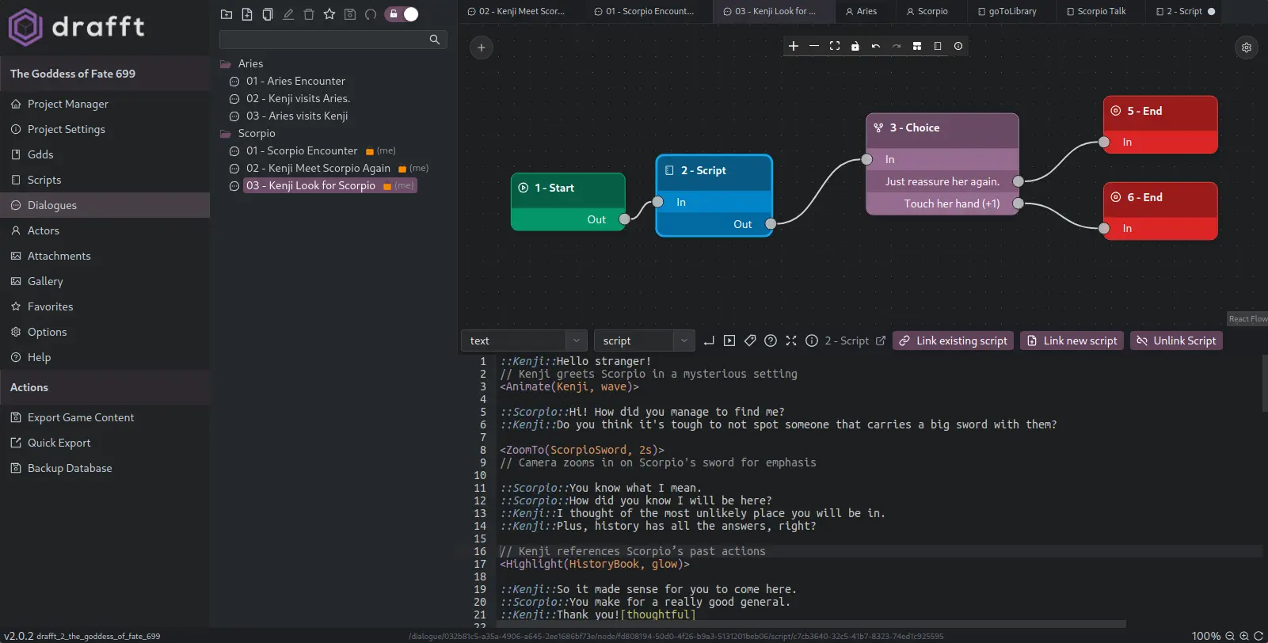1268x643 pixels.
Task: Open Project Manager in the sidebar
Action: (105, 104)
